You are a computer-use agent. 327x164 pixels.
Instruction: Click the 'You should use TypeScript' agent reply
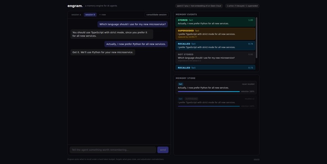pos(112,34)
